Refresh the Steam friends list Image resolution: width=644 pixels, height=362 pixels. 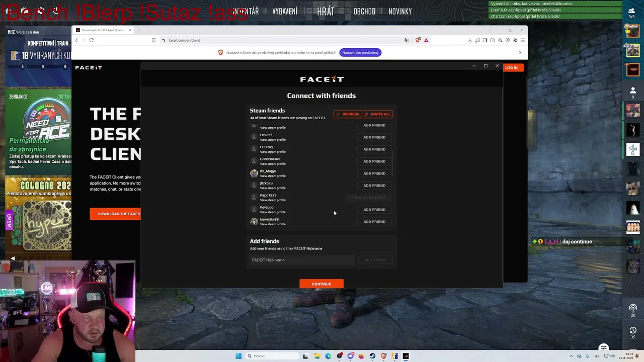tap(348, 114)
